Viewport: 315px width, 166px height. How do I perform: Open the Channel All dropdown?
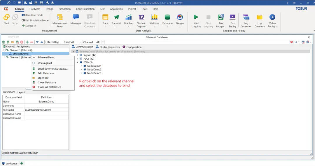(99, 42)
